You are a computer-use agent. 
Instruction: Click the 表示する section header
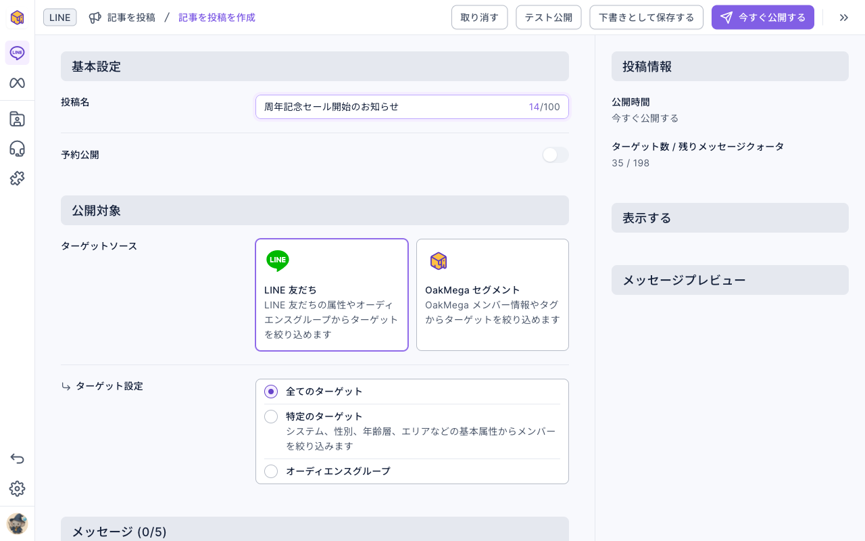(x=730, y=218)
